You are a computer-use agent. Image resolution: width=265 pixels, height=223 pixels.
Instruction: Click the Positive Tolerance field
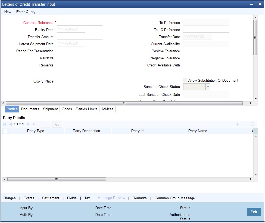click(x=206, y=51)
